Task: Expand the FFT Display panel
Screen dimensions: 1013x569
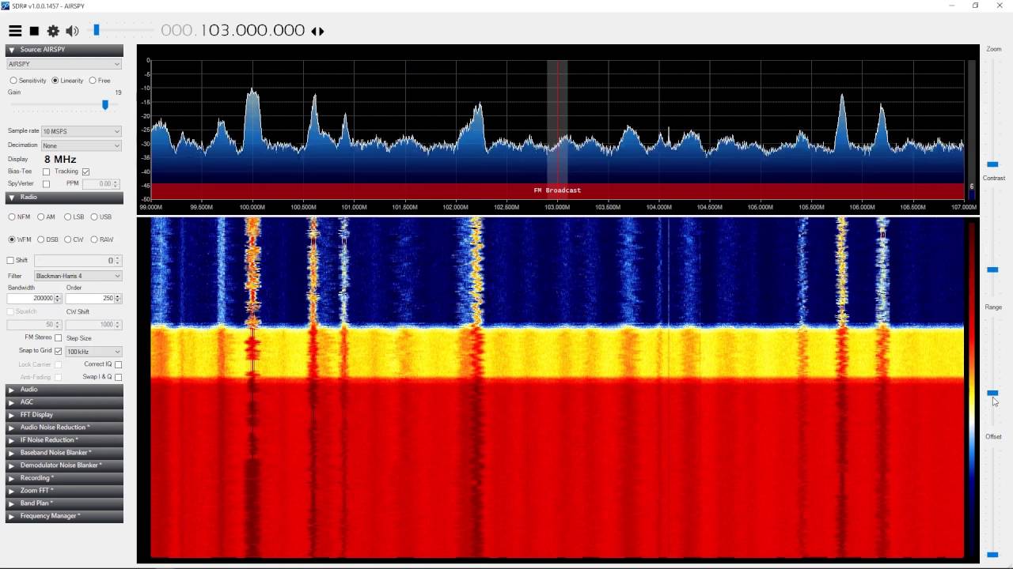Action: coord(64,415)
